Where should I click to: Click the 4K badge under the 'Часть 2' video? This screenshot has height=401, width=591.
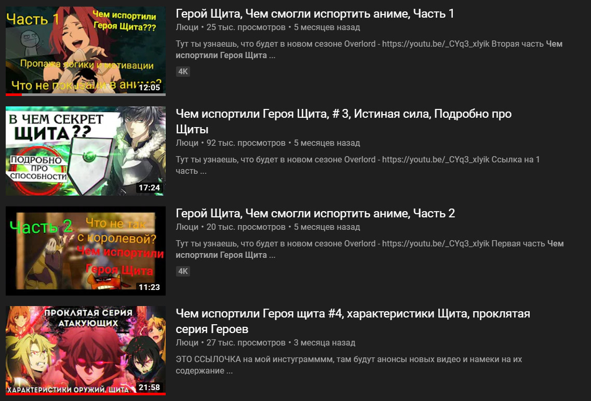(x=183, y=271)
